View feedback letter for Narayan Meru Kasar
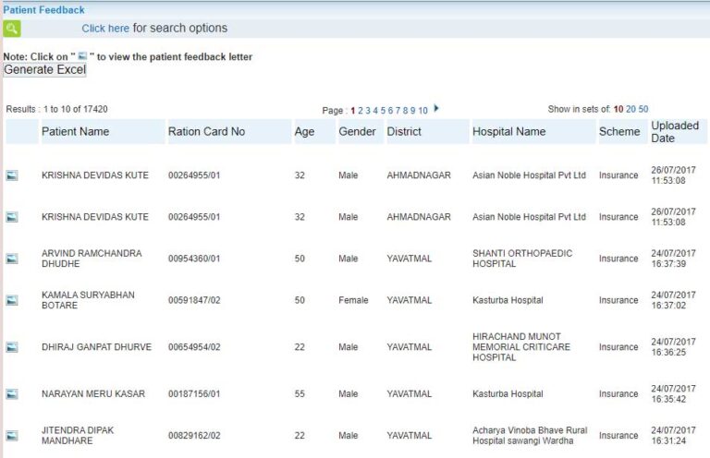This screenshot has width=710, height=458. click(x=12, y=394)
